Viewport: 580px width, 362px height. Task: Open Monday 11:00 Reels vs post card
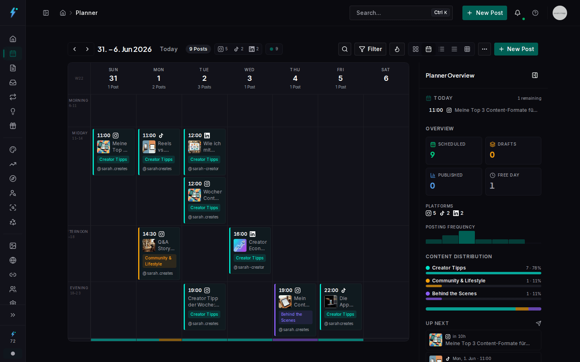(x=159, y=152)
